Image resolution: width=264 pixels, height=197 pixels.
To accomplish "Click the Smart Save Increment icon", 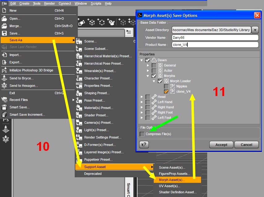I will pos(4,115).
